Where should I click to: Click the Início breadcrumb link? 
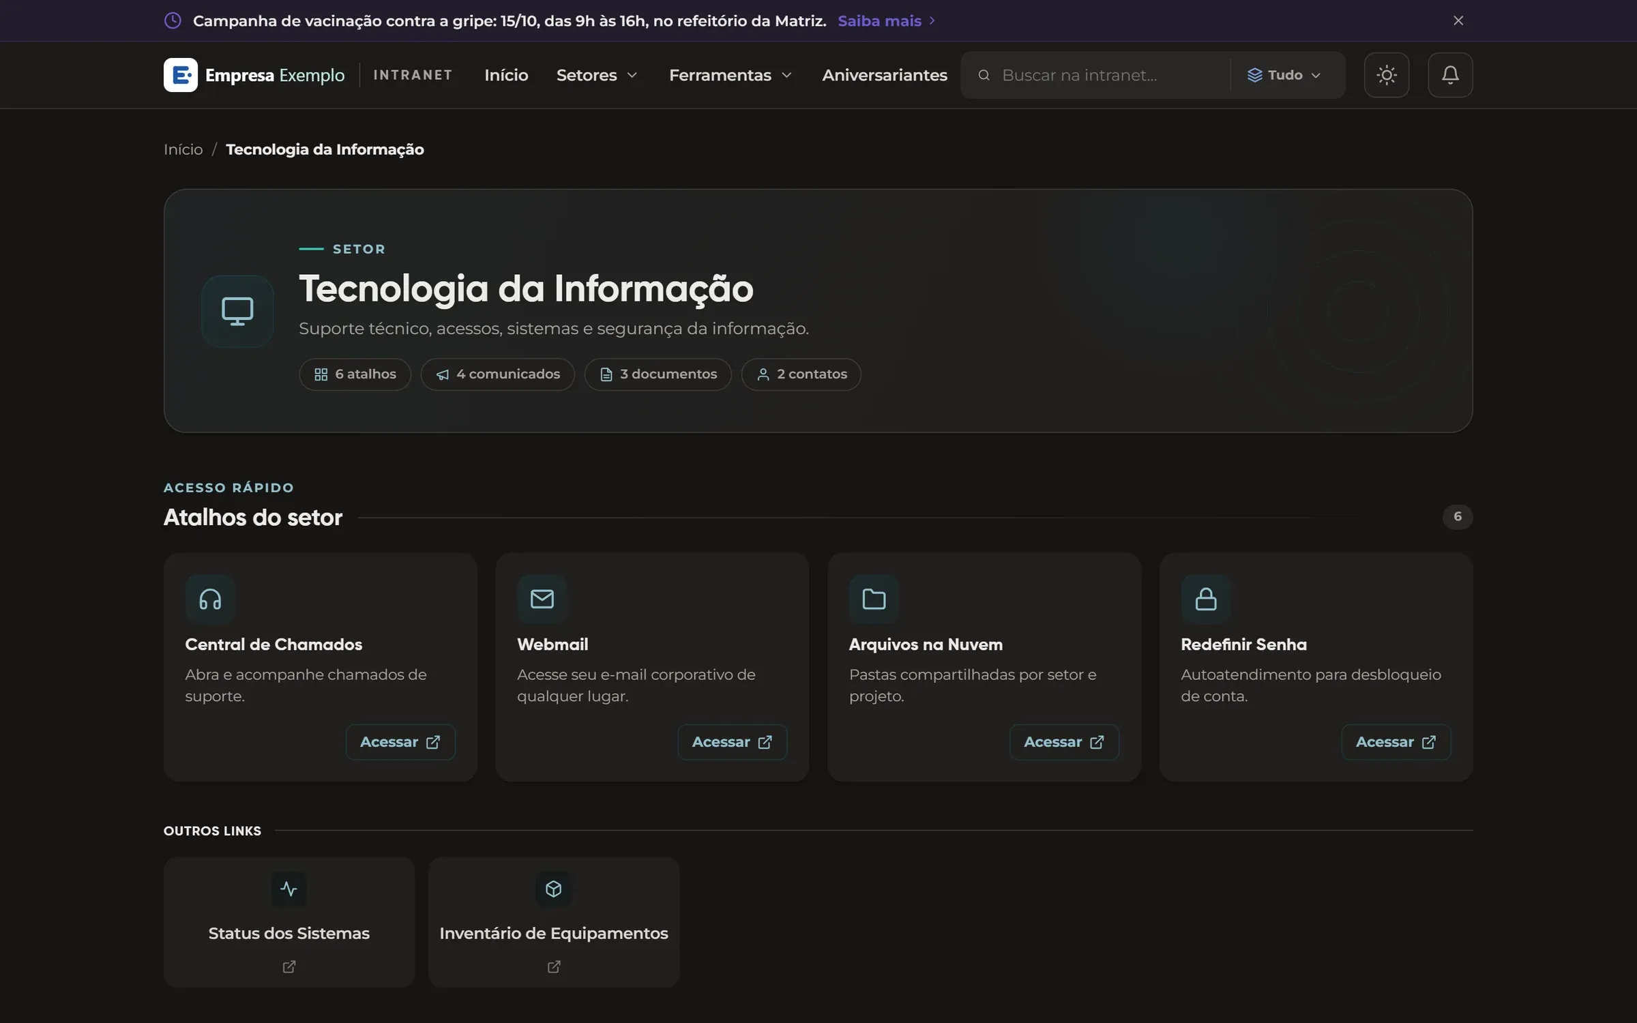click(x=183, y=149)
